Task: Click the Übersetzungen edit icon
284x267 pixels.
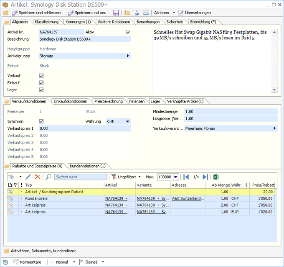Action: (x=181, y=13)
